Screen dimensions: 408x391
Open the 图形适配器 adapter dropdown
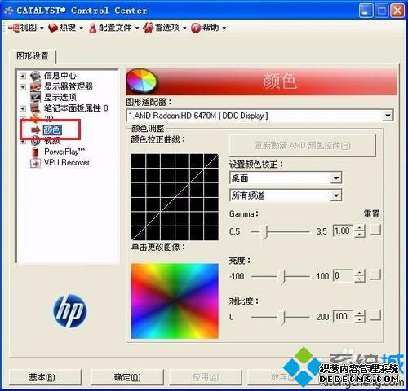click(x=388, y=116)
